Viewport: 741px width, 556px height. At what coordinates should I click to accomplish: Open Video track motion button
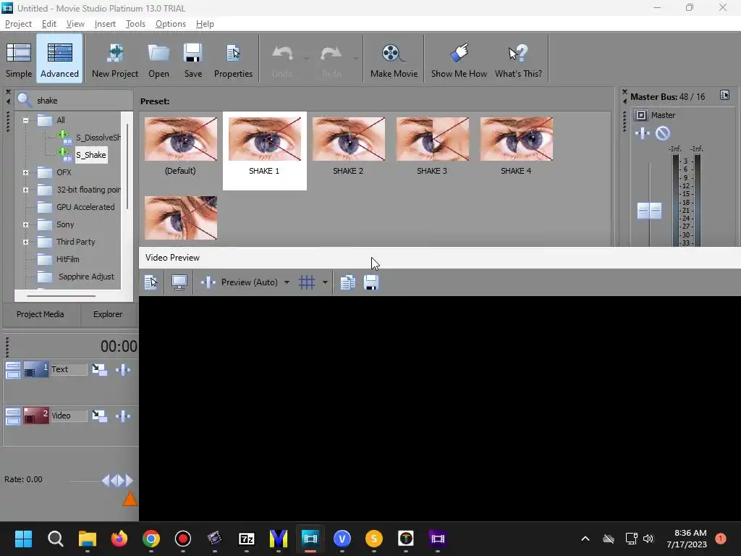tap(99, 416)
